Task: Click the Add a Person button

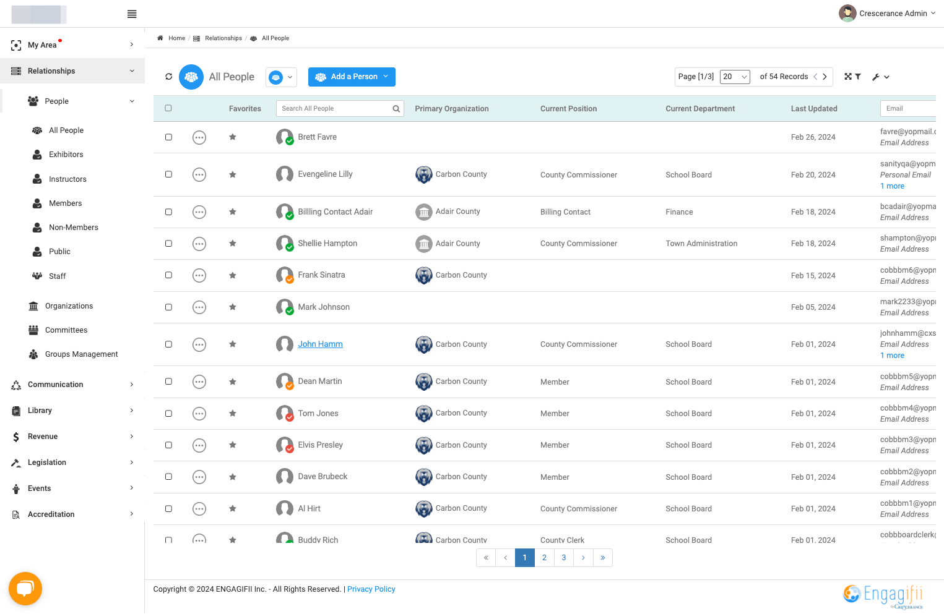Action: click(352, 77)
